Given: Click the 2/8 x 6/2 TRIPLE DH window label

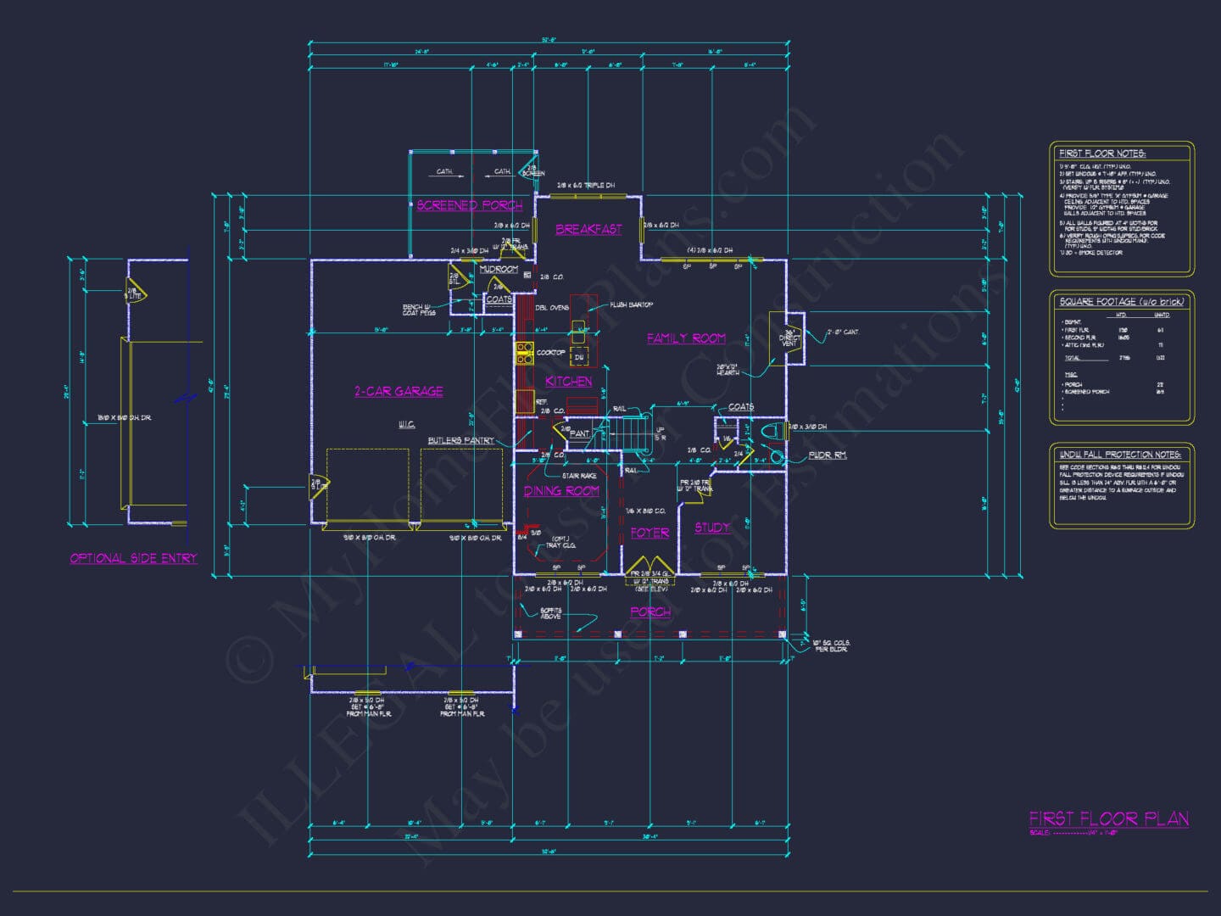Looking at the screenshot, I should coord(586,185).
